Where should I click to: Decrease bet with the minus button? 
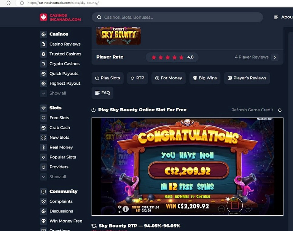[x=221, y=209]
